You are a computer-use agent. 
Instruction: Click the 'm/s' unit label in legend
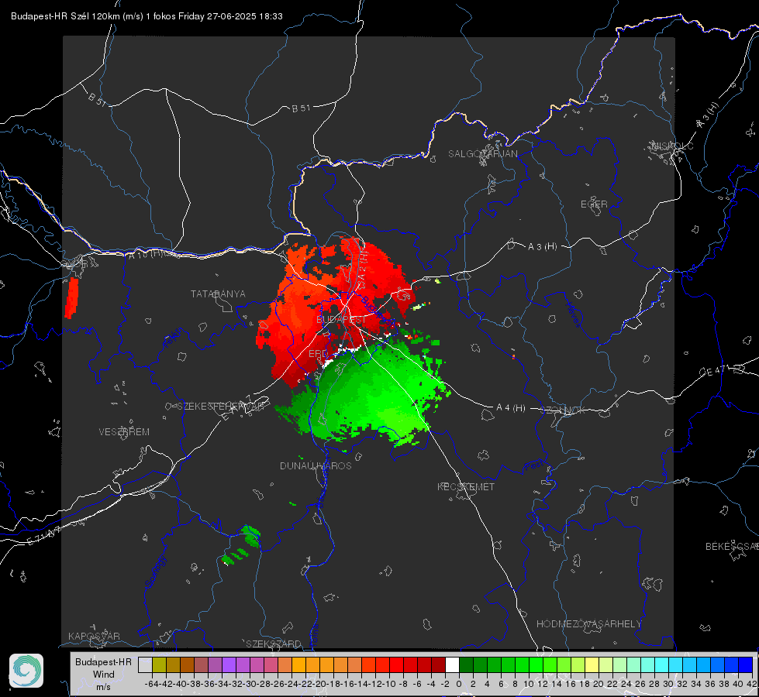(x=103, y=687)
